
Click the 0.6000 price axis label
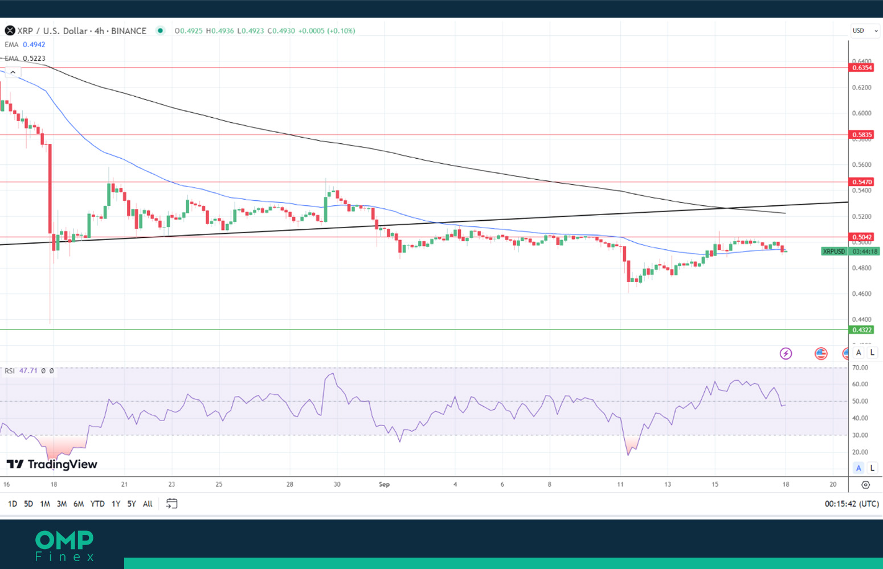pyautogui.click(x=862, y=113)
